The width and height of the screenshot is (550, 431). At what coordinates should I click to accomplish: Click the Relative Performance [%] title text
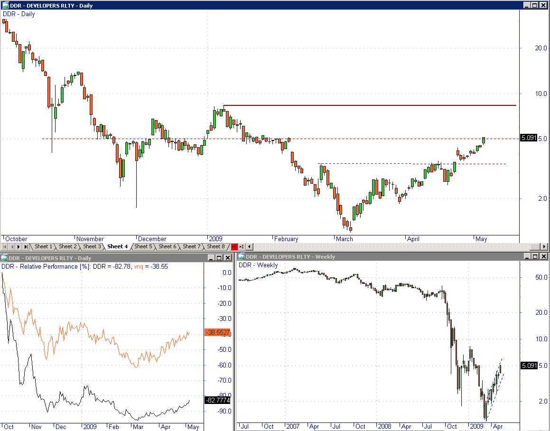pos(46,266)
